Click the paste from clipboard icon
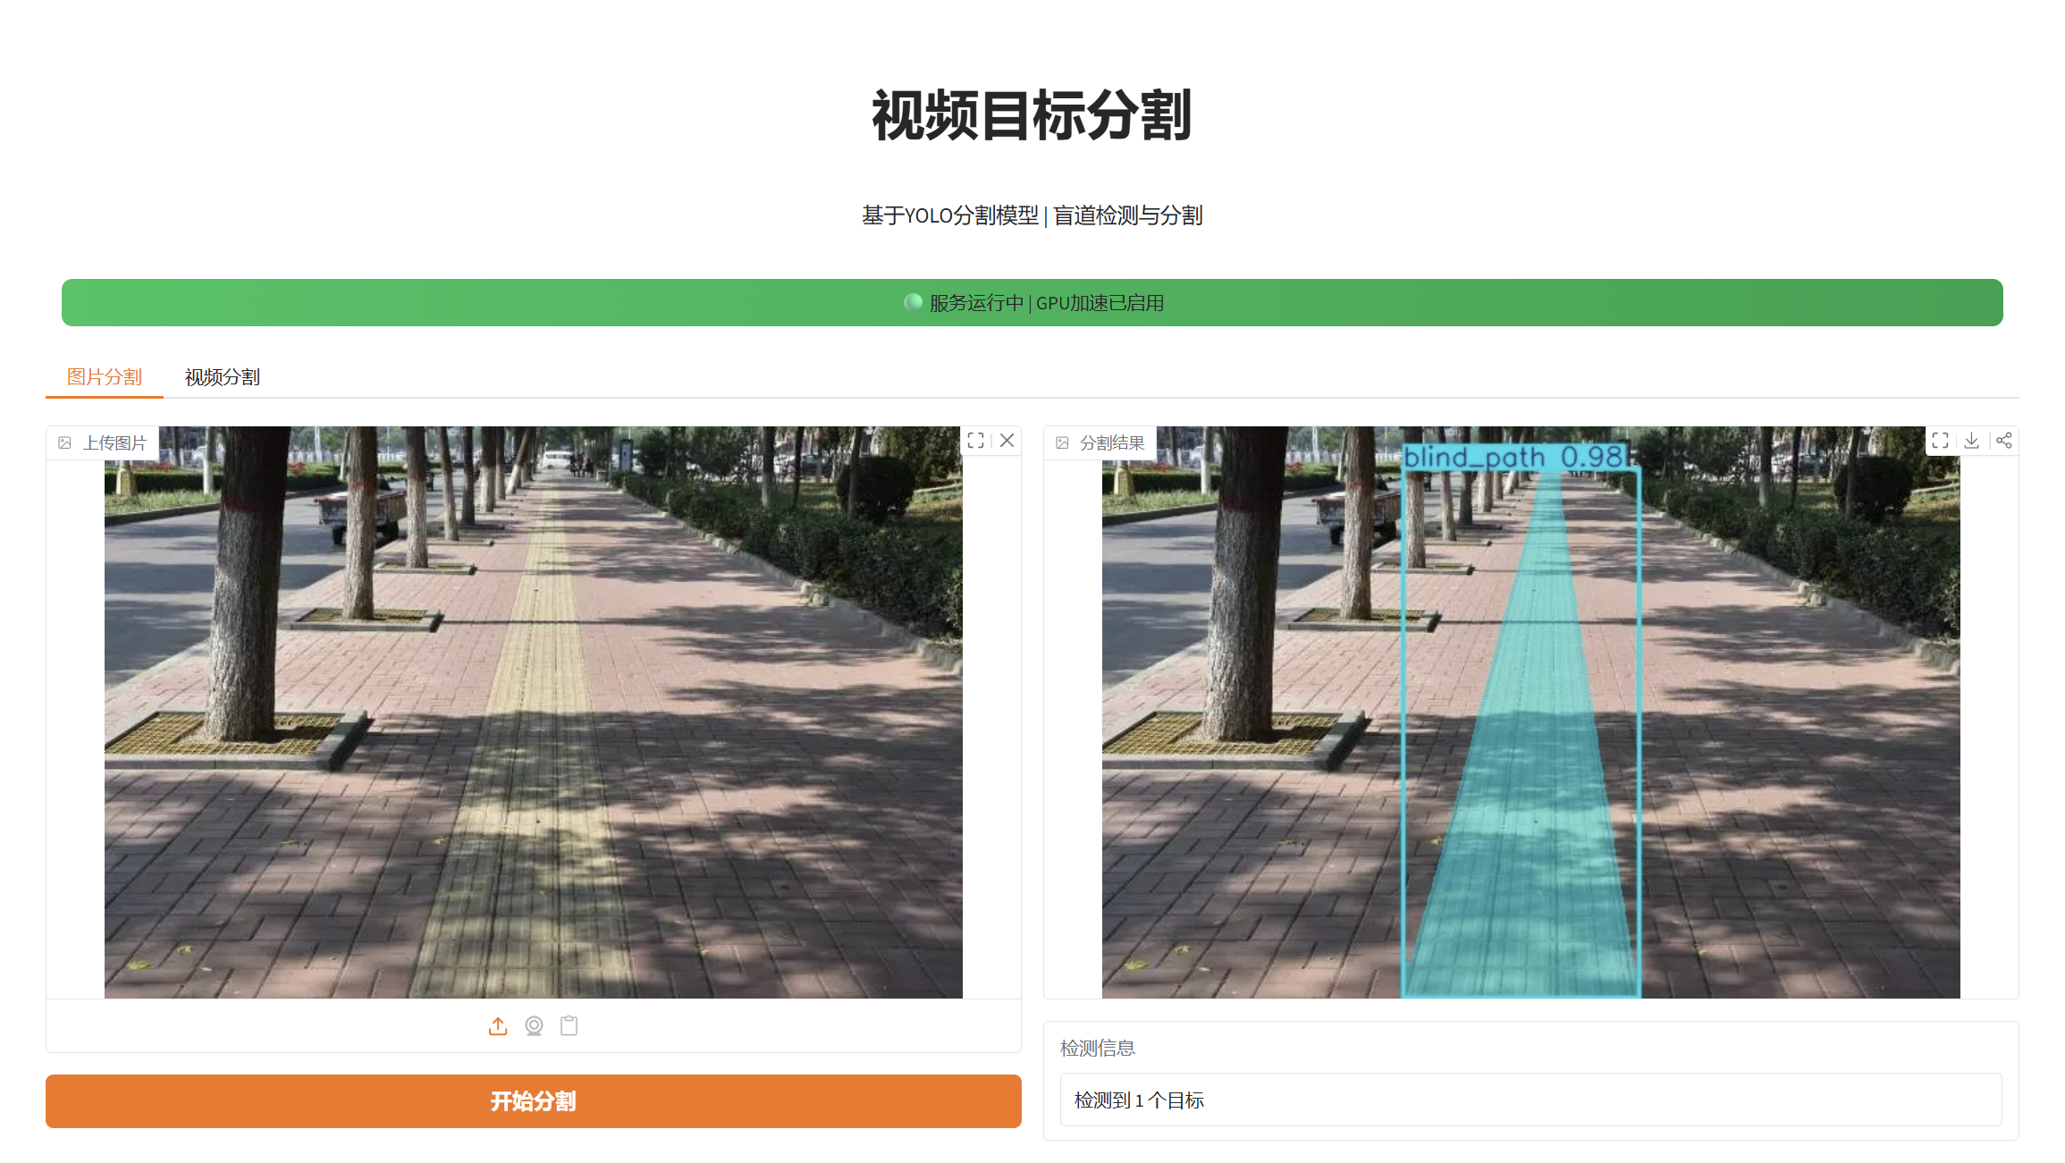Screen dimensions: 2065x1163 pos(569,1026)
